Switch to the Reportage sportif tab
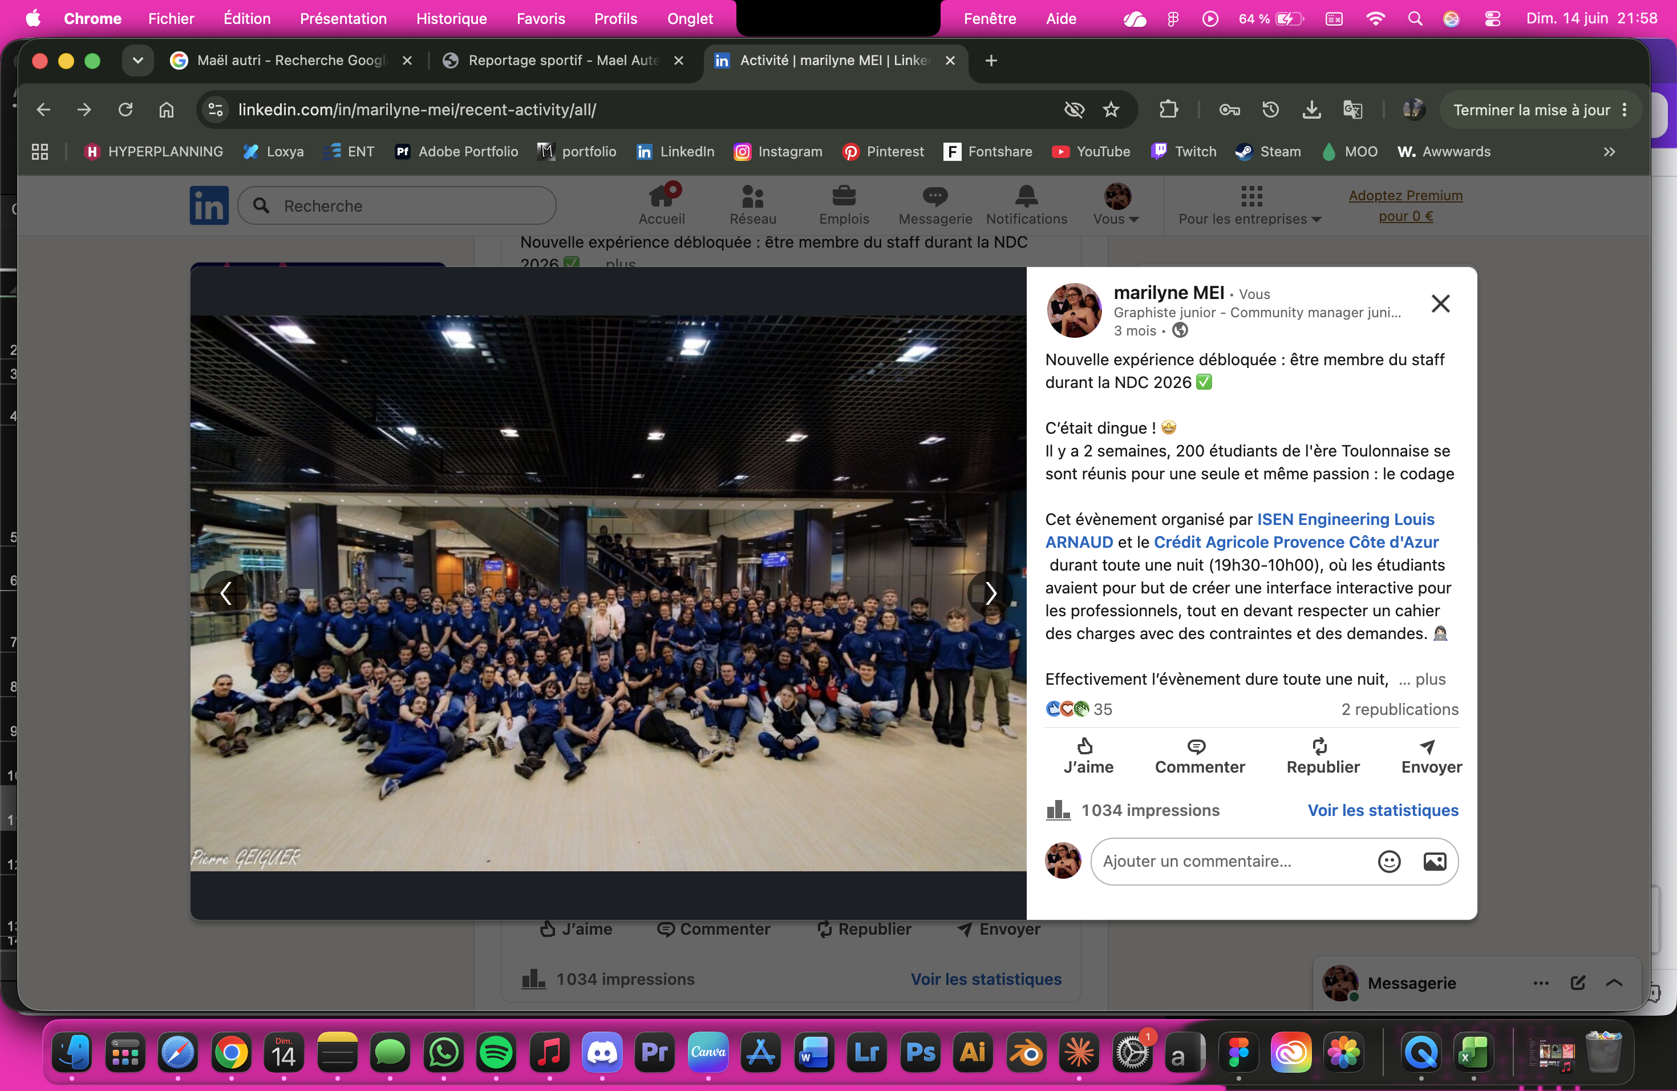The height and width of the screenshot is (1091, 1677). pos(562,60)
